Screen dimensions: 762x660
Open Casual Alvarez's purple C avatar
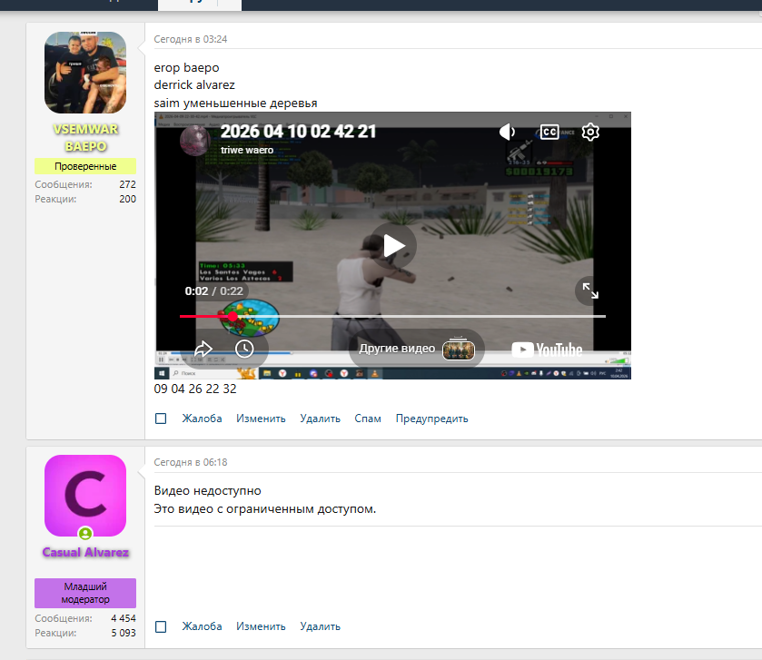[85, 496]
